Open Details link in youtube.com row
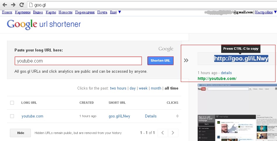Screen dimensions: 277x141 coord(151,116)
